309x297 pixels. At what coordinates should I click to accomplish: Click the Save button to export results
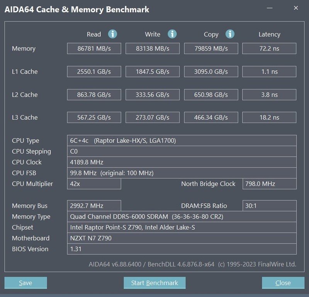point(25,283)
